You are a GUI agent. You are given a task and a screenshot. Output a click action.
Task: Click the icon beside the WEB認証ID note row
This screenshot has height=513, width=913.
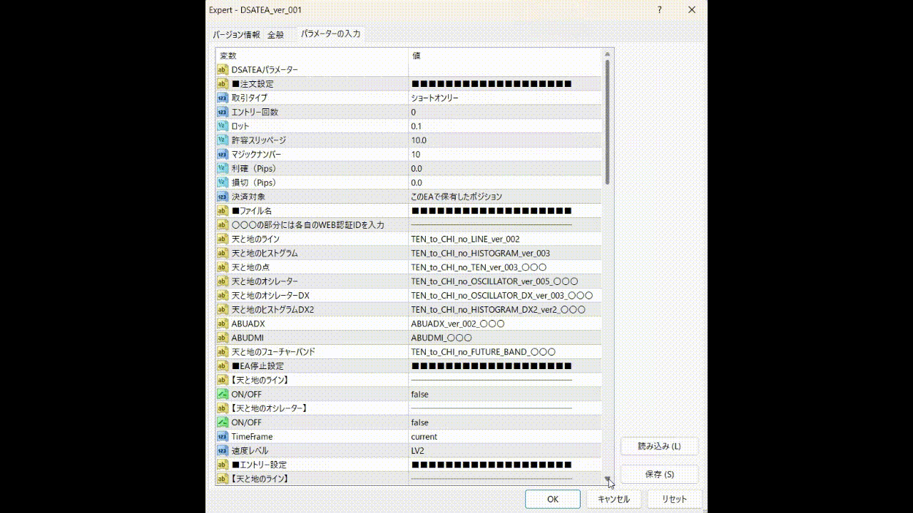[x=223, y=225]
